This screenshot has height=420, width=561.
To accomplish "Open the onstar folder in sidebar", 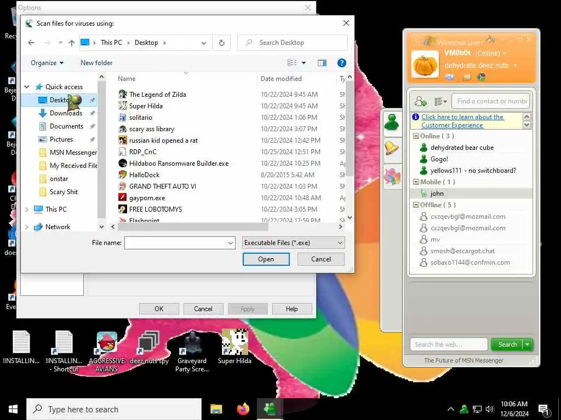I will [x=59, y=179].
